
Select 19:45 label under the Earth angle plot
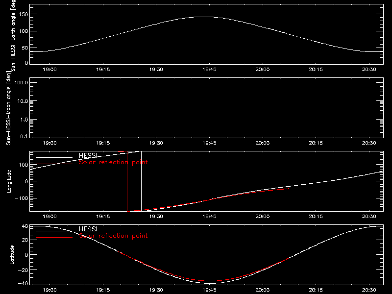click(x=209, y=70)
